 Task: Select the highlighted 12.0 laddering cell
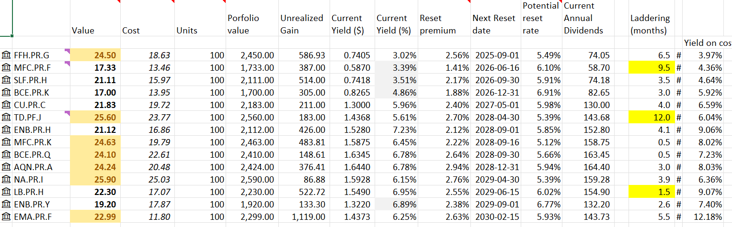[652, 118]
